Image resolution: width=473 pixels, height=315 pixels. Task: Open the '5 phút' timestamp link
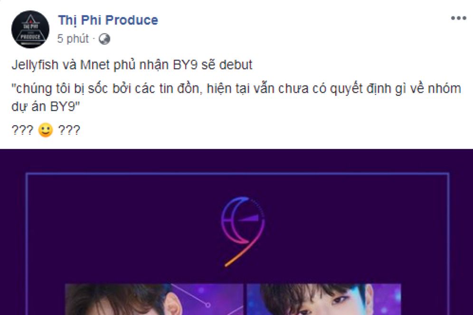point(73,39)
